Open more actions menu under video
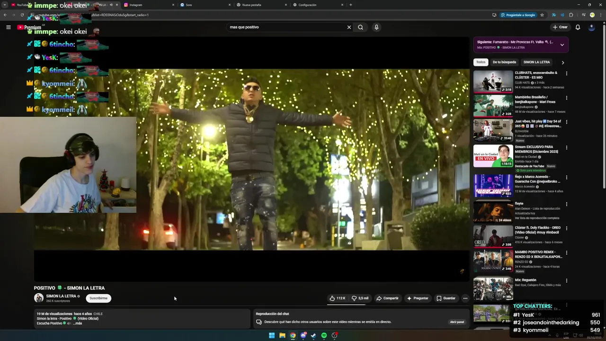 [x=465, y=298]
